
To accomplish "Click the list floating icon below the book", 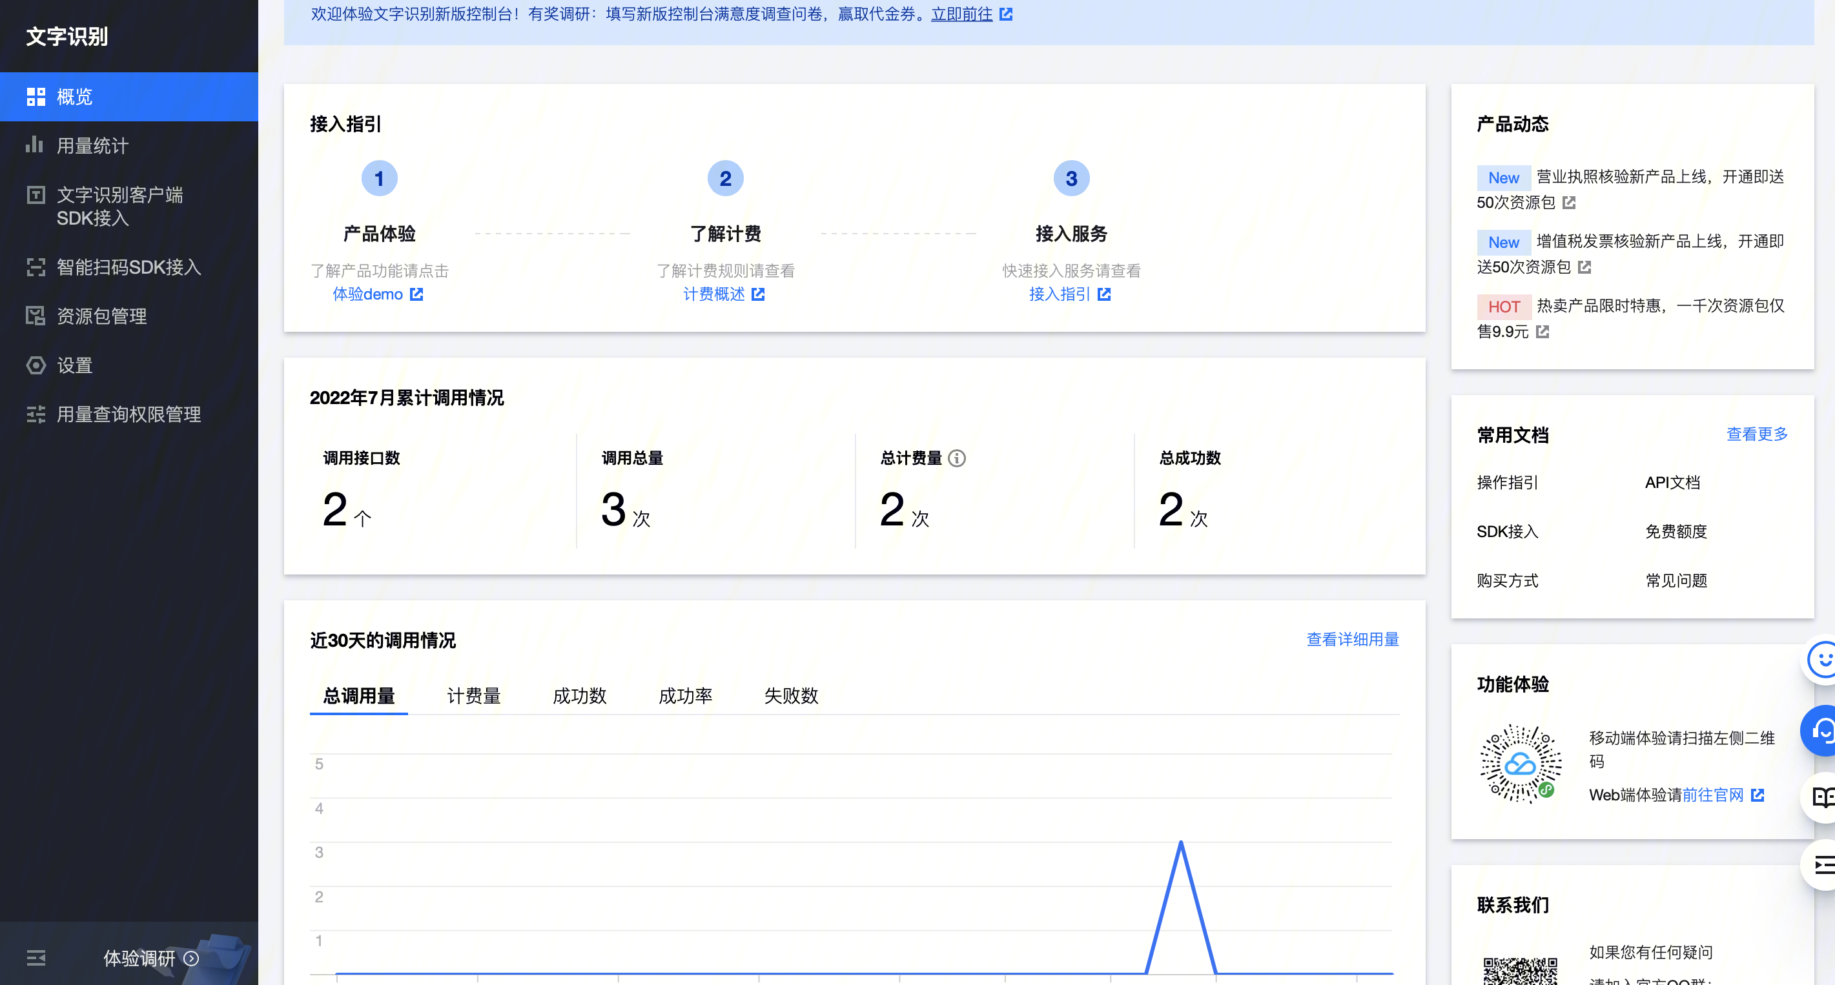I will (1821, 866).
